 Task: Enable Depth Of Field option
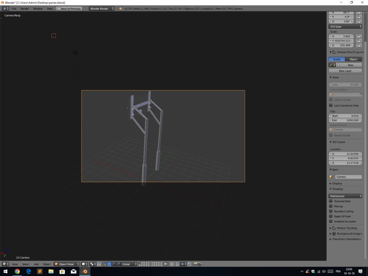(331, 216)
